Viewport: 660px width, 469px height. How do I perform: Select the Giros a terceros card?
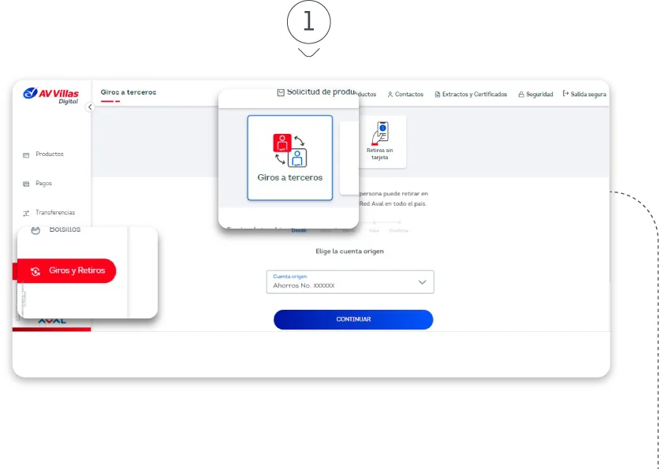click(x=289, y=158)
